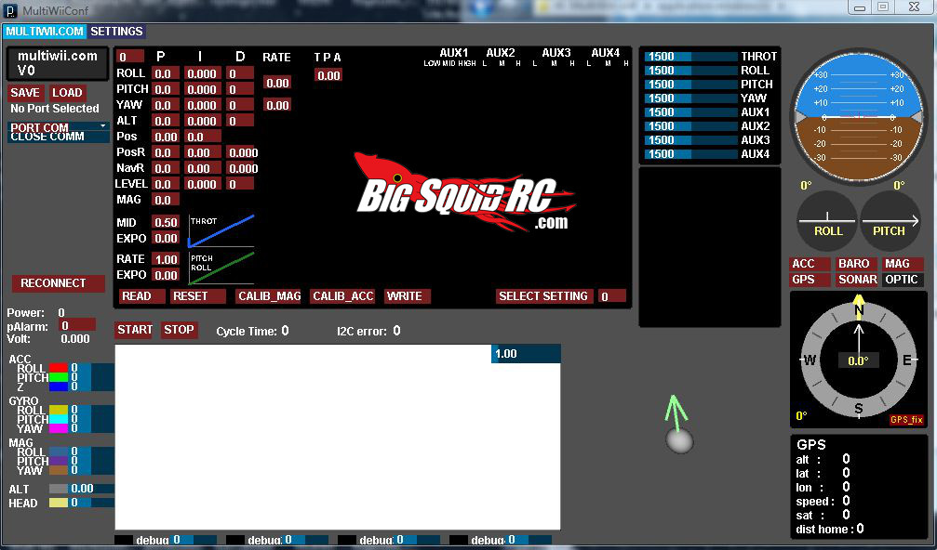This screenshot has width=937, height=550.
Task: Click the gray ALT color swatch
Action: [58, 489]
